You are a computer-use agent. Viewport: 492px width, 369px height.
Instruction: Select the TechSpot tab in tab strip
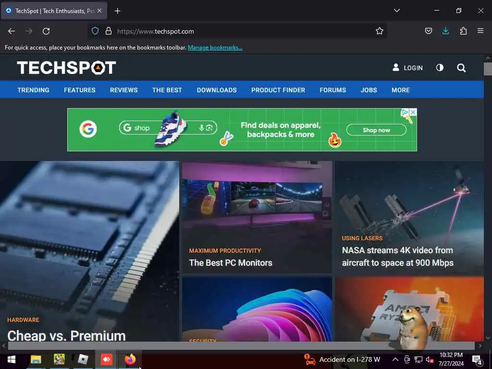54,11
